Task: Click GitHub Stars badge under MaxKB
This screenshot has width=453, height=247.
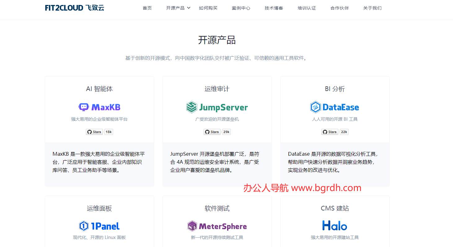Action: coord(94,132)
